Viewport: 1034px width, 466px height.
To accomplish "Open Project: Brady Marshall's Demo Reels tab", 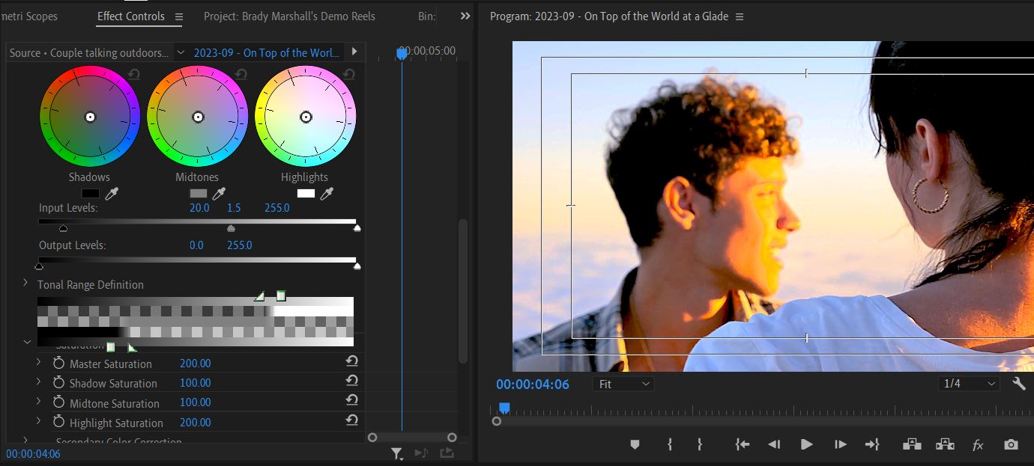I will (289, 16).
